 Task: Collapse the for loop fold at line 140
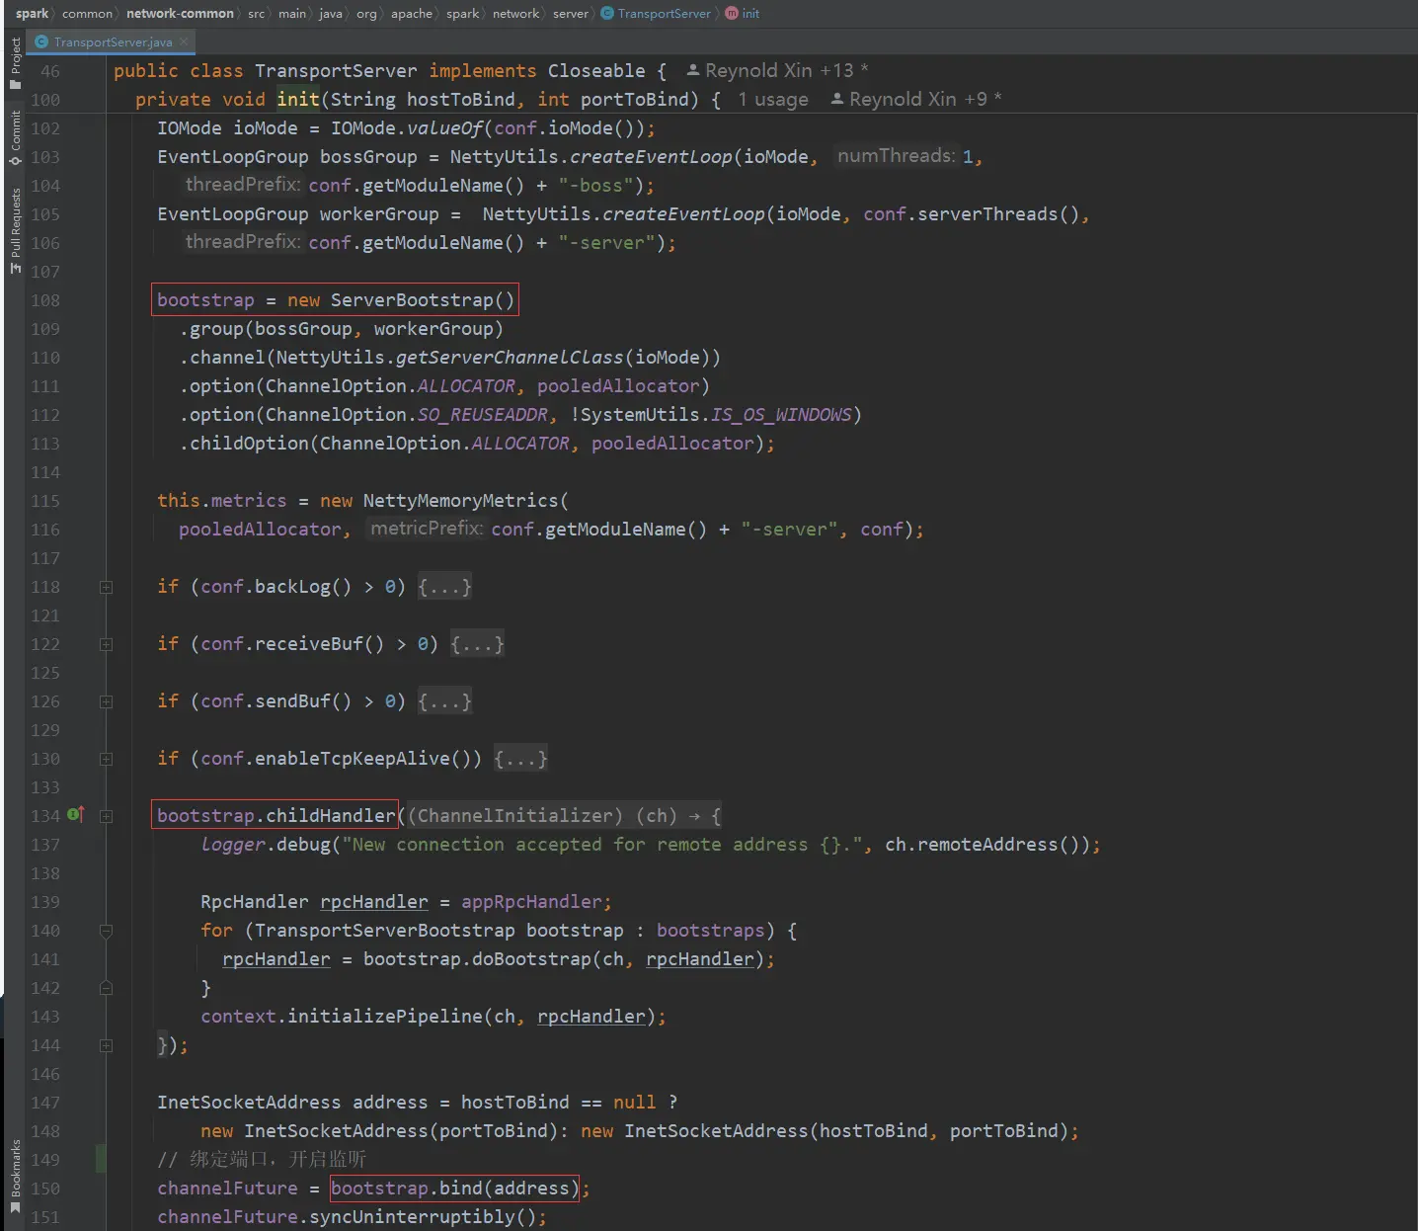[x=106, y=931]
